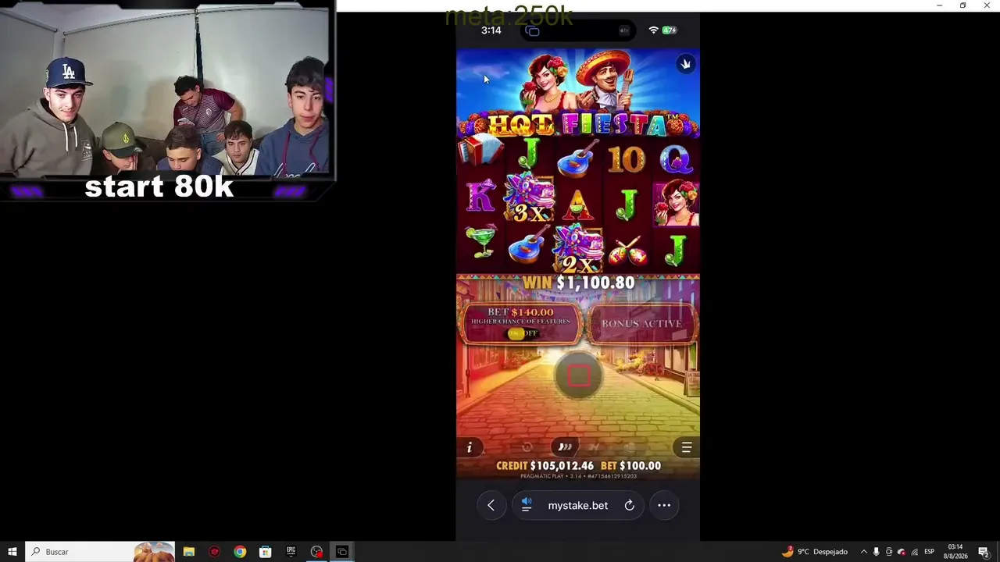Switch the ESP input language
The width and height of the screenshot is (1000, 562).
coord(930,552)
